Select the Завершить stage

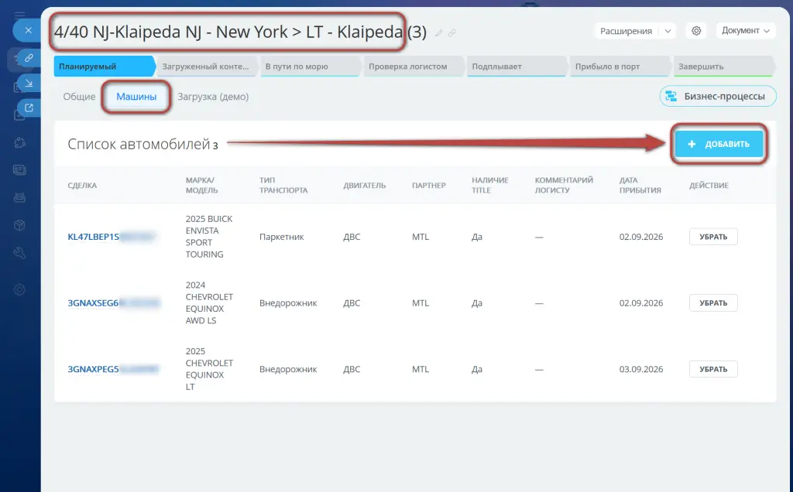pos(723,67)
